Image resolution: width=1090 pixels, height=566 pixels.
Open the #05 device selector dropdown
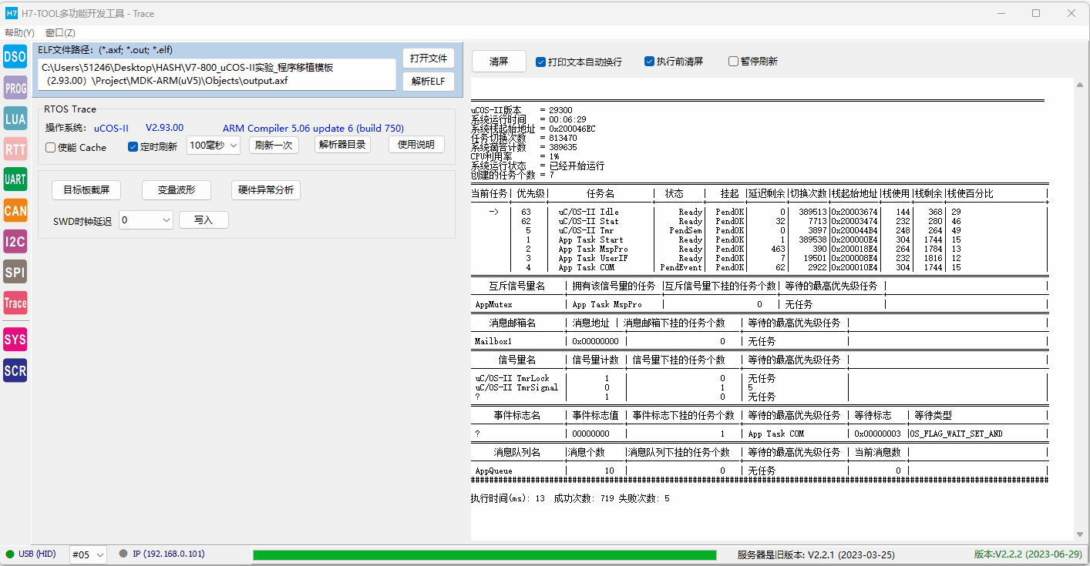[x=88, y=555]
